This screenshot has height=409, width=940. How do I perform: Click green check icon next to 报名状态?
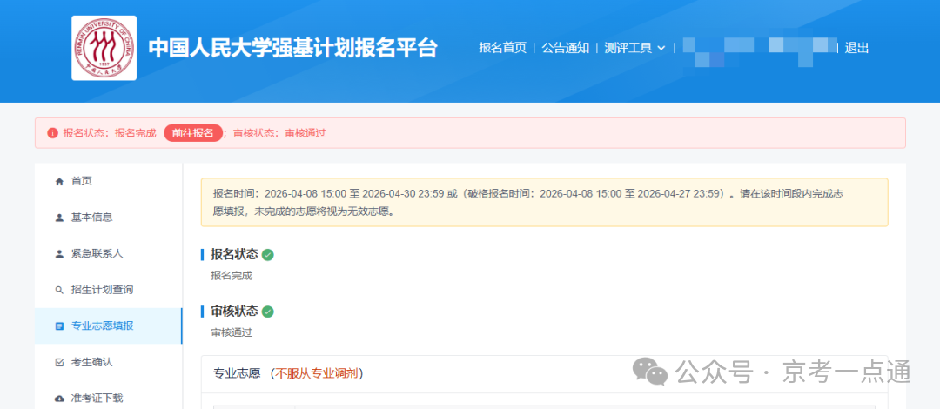pos(268,255)
